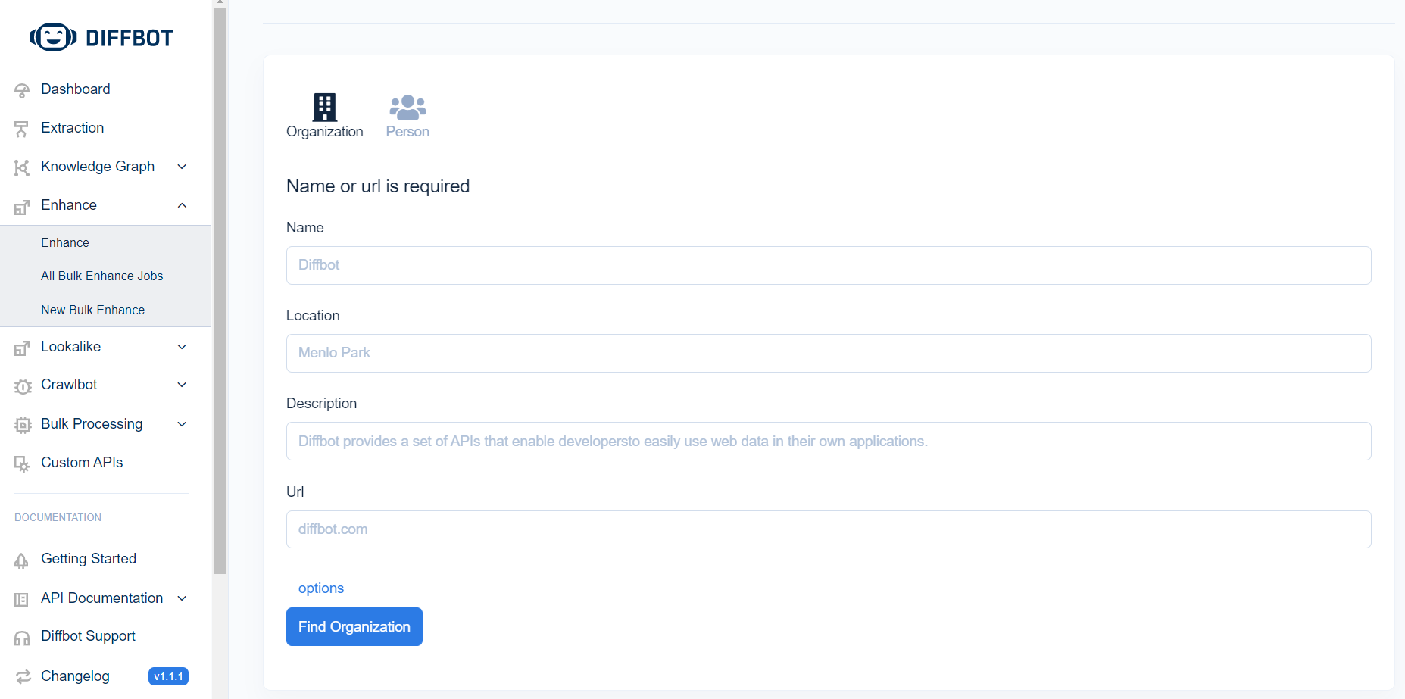Expand the API Documentation chevron
This screenshot has height=699, width=1405.
pos(182,598)
